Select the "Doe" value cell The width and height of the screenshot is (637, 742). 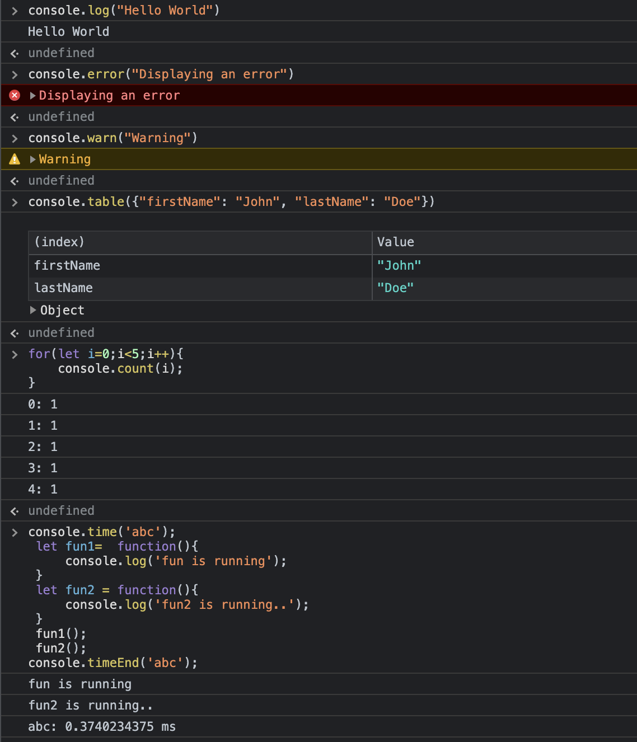point(505,288)
